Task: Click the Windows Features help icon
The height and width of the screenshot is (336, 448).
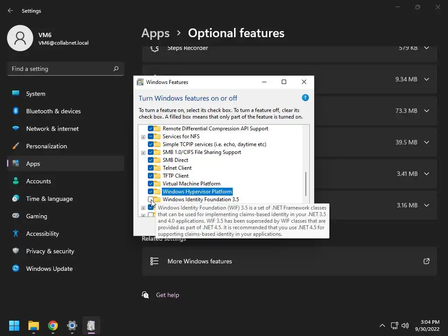Action: pyautogui.click(x=305, y=98)
